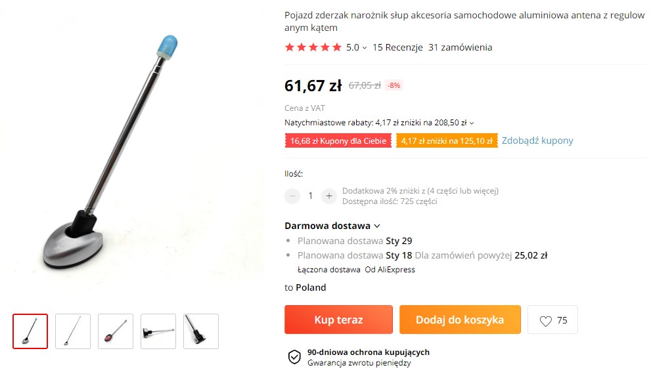Image resolution: width=651 pixels, height=376 pixels.
Task: Select the second thumbnail of extended antenna
Action: pos(73,331)
